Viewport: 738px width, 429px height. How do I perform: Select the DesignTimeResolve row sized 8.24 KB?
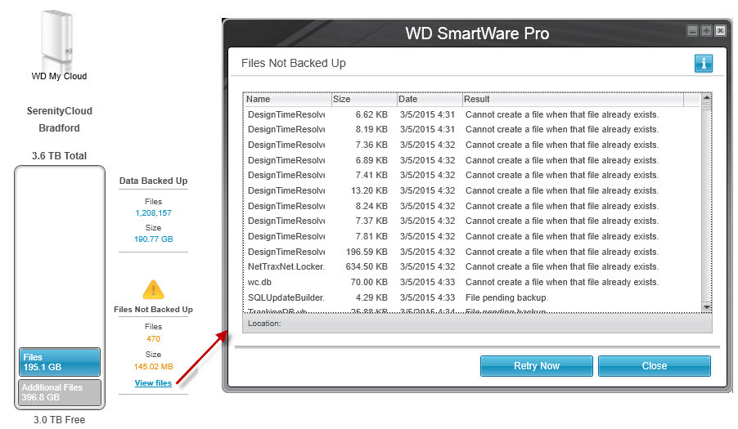point(472,206)
